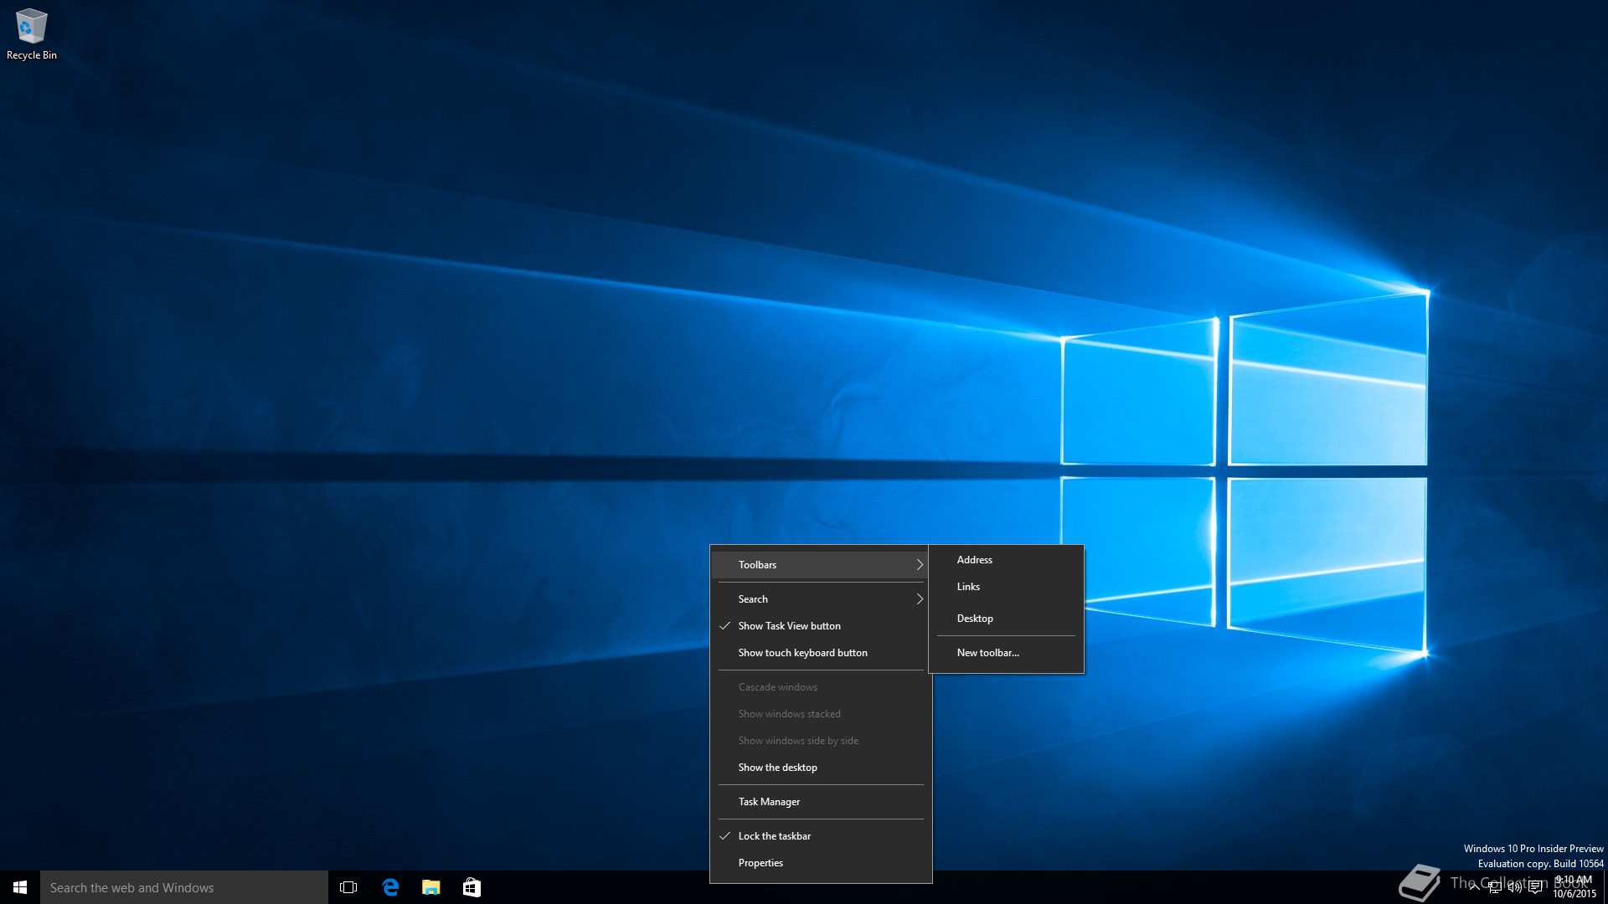This screenshot has width=1608, height=904.
Task: Expand the Search submenu arrow
Action: [920, 599]
